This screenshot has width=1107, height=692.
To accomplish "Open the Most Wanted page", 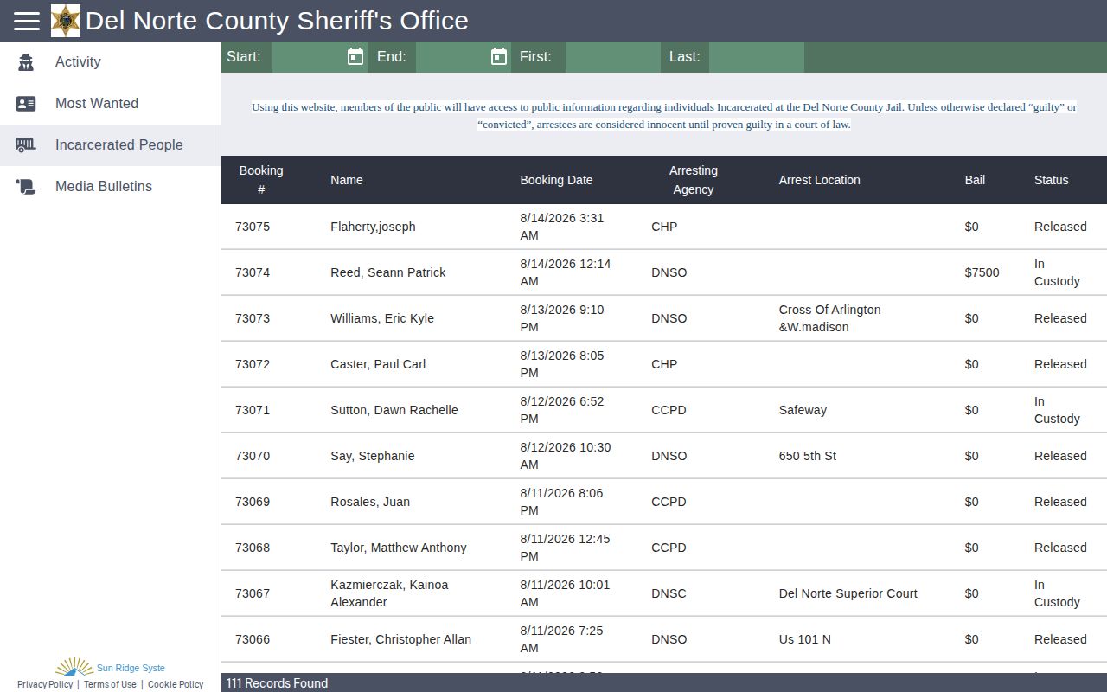I will tap(110, 104).
